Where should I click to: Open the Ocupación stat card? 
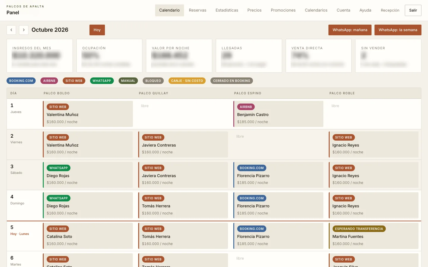(109, 56)
